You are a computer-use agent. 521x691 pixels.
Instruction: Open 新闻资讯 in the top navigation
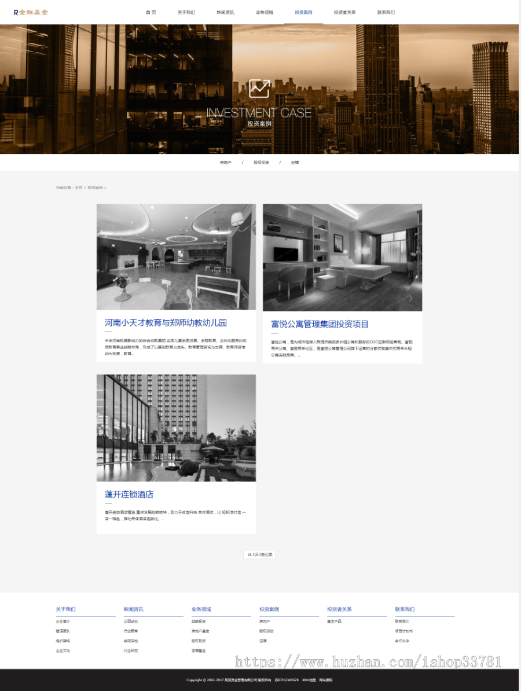tap(225, 12)
